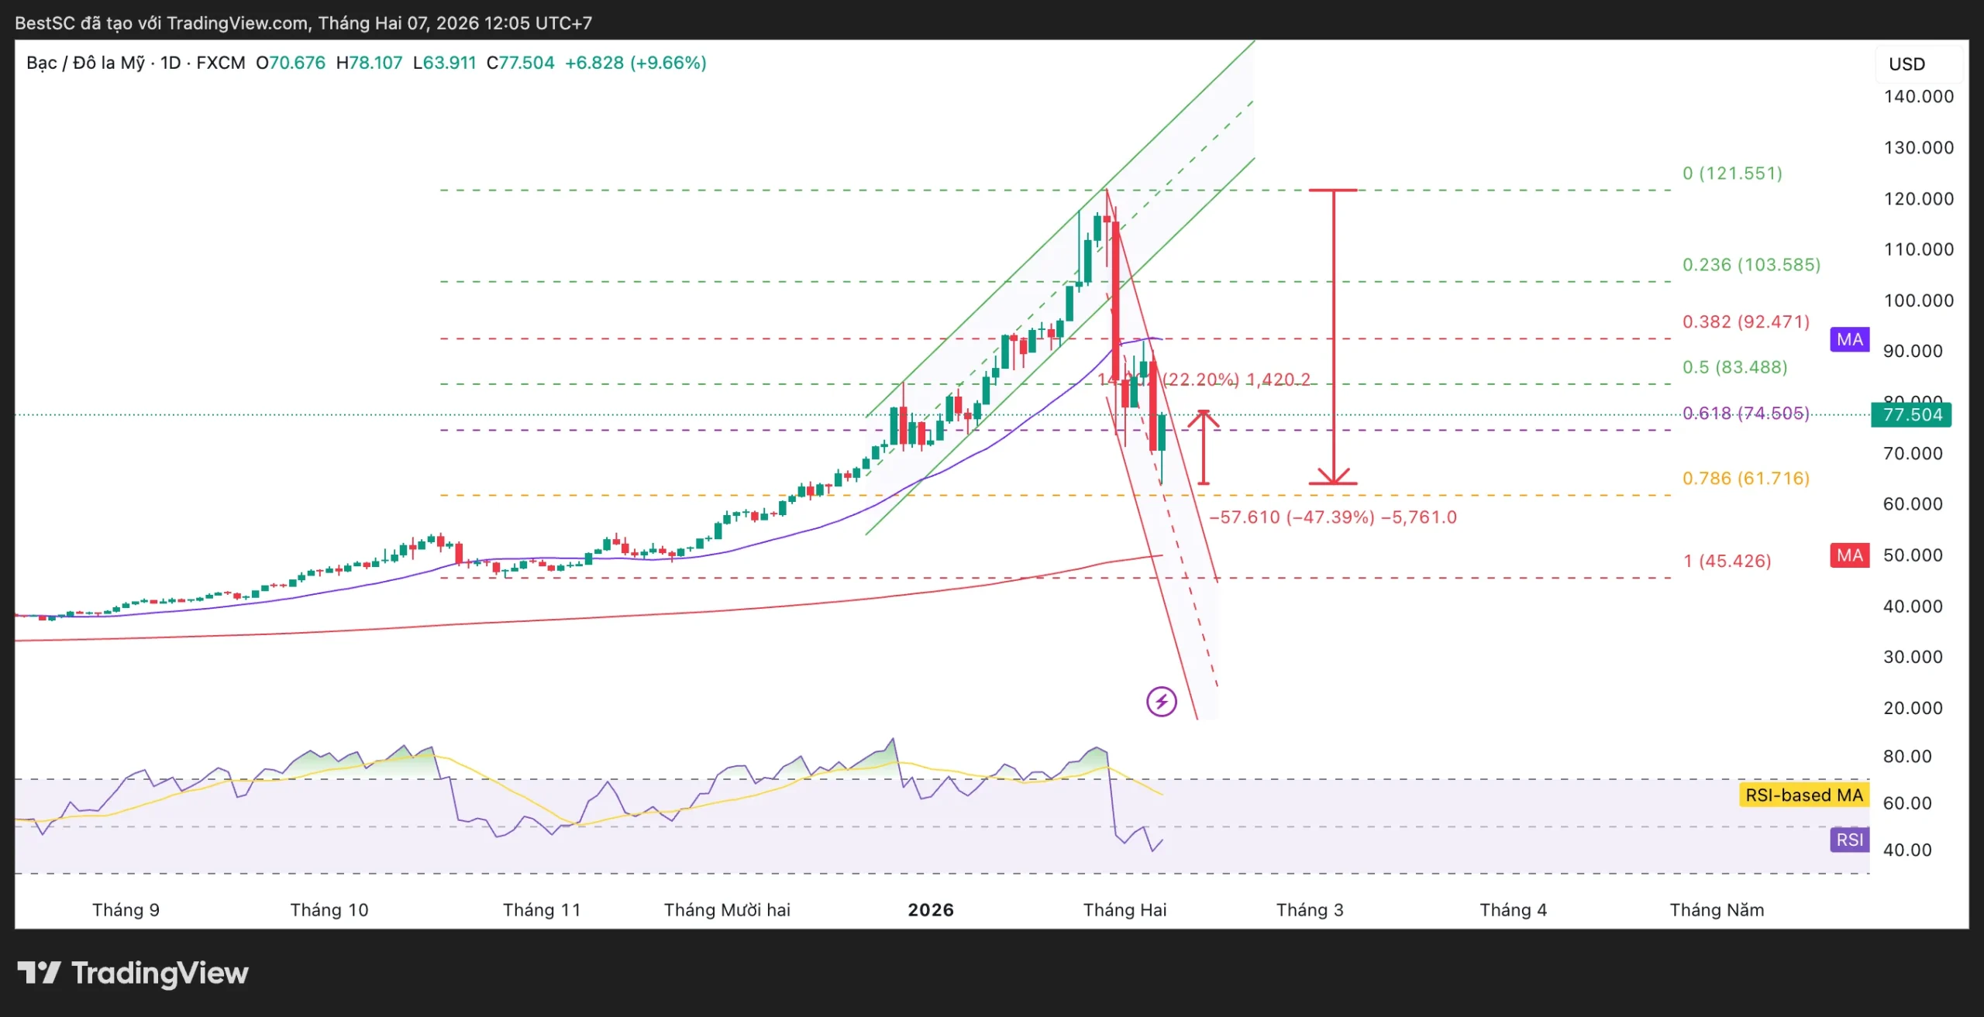Click the BestSC TradingView.com header text

(303, 23)
